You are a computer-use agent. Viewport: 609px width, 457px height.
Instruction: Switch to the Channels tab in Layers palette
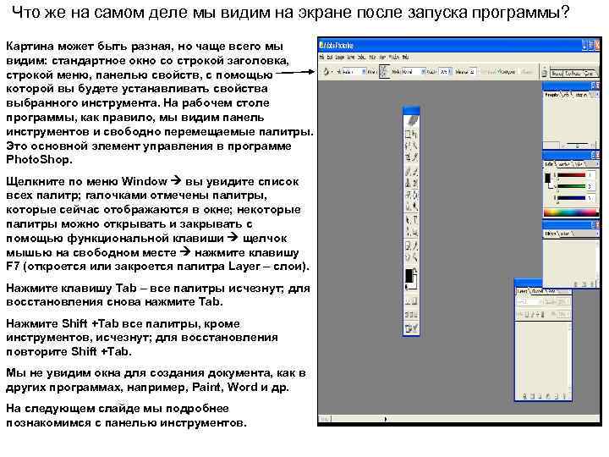[537, 290]
